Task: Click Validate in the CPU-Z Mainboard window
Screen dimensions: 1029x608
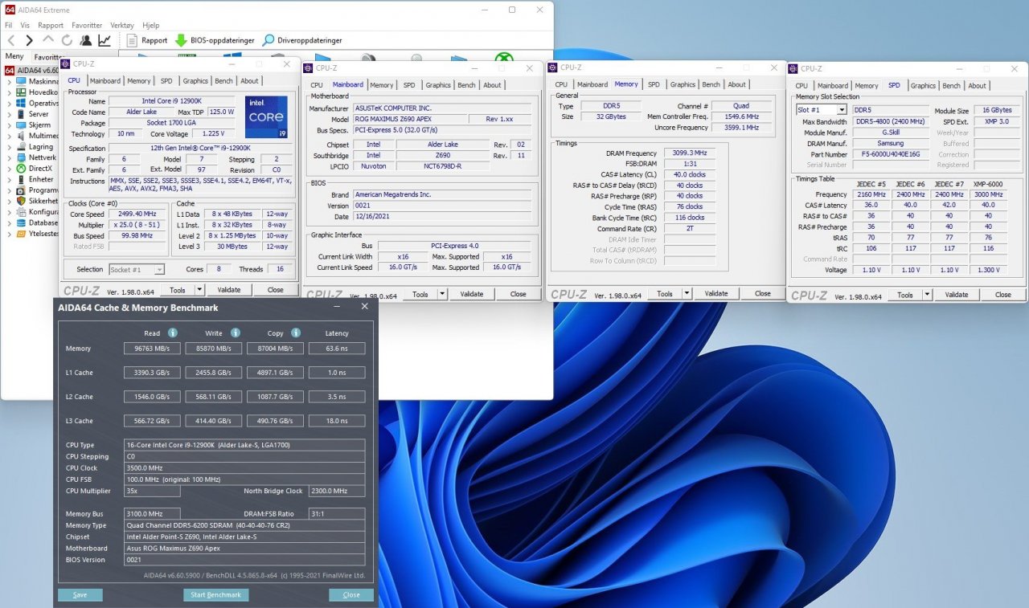Action: (471, 294)
